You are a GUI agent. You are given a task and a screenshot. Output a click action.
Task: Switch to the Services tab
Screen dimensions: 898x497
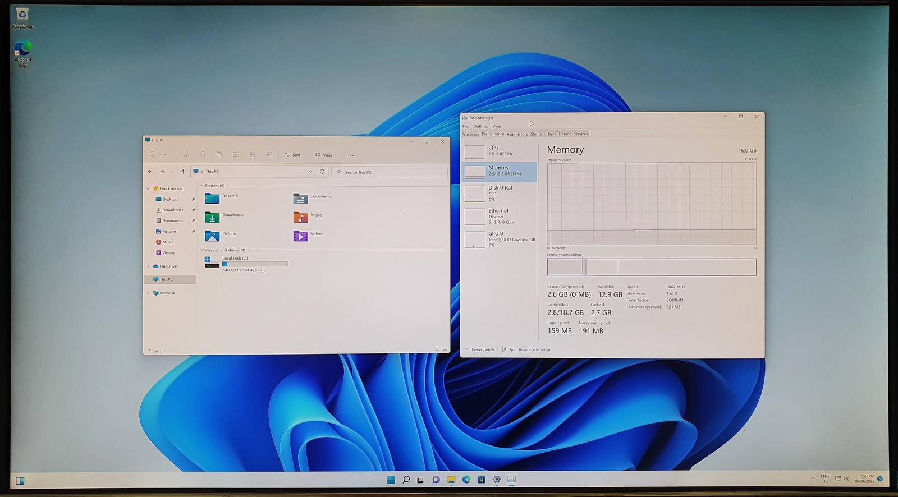click(x=581, y=134)
